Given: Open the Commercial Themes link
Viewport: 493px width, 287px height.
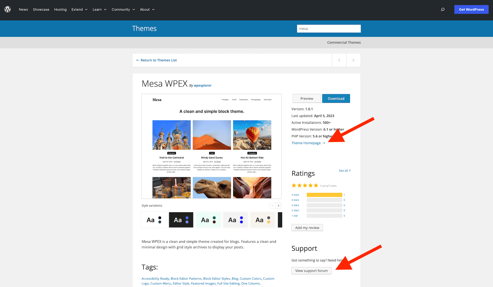Looking at the screenshot, I should click(344, 42).
